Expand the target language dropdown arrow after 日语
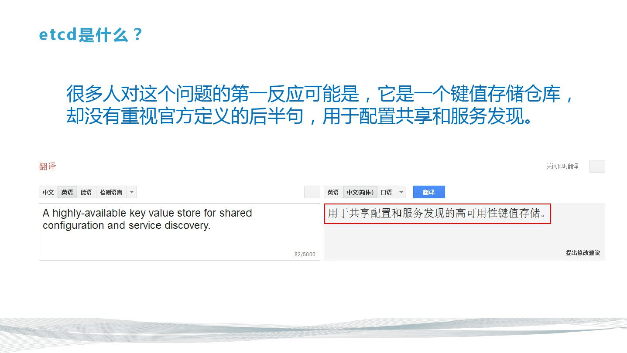Viewport: 627px width, 353px height. pos(401,192)
